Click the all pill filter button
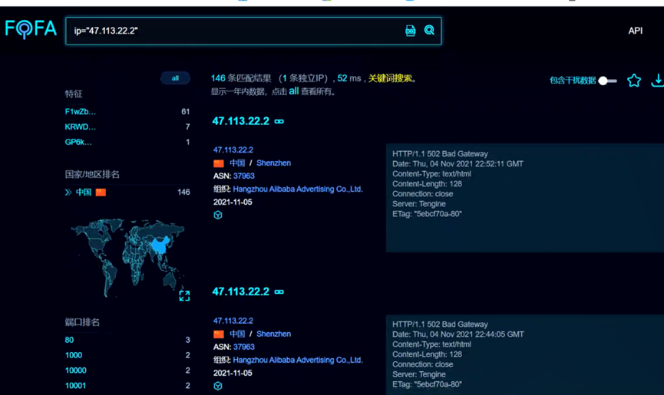The width and height of the screenshot is (664, 395). click(175, 78)
